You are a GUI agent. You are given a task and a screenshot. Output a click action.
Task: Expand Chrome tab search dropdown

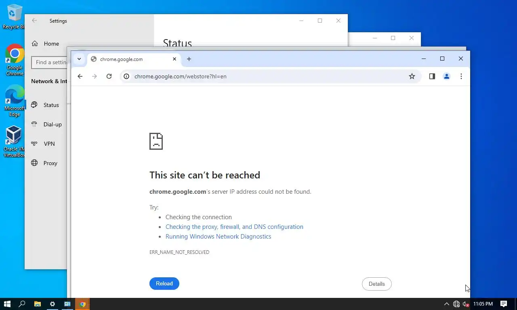click(79, 59)
